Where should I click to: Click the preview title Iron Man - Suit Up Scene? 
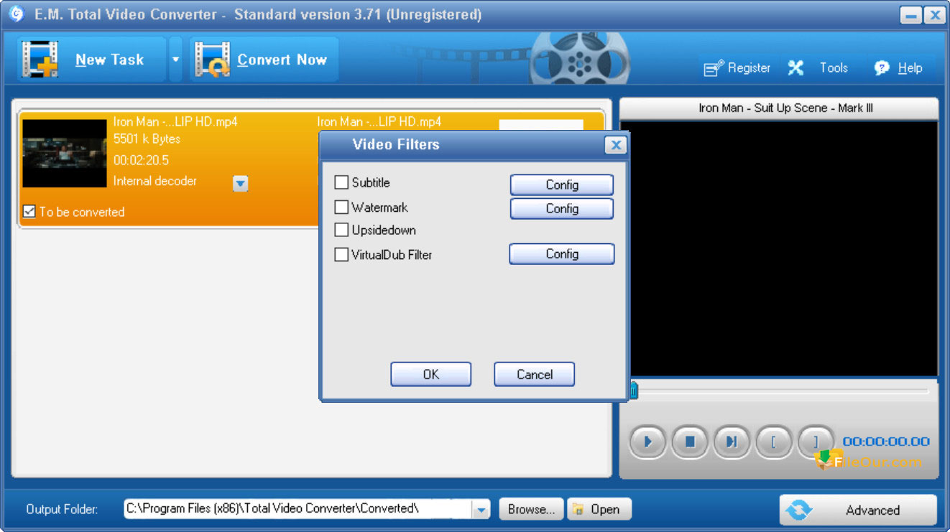coord(785,108)
